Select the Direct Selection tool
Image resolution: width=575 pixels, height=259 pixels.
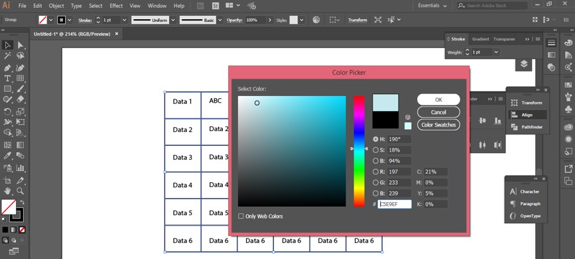pos(21,45)
